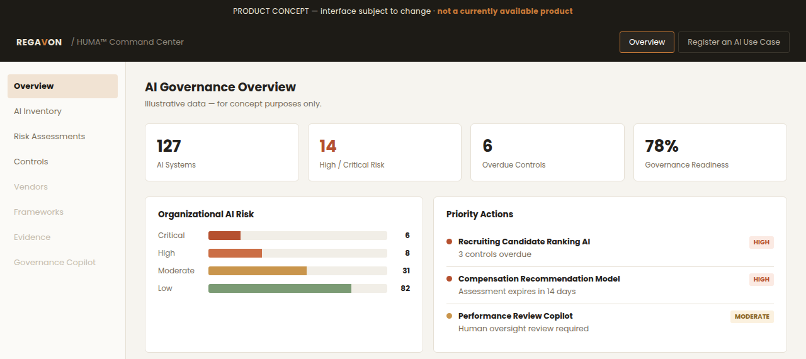
Task: Click HIGH badge on Compensation Recommendation Model
Action: tap(761, 280)
